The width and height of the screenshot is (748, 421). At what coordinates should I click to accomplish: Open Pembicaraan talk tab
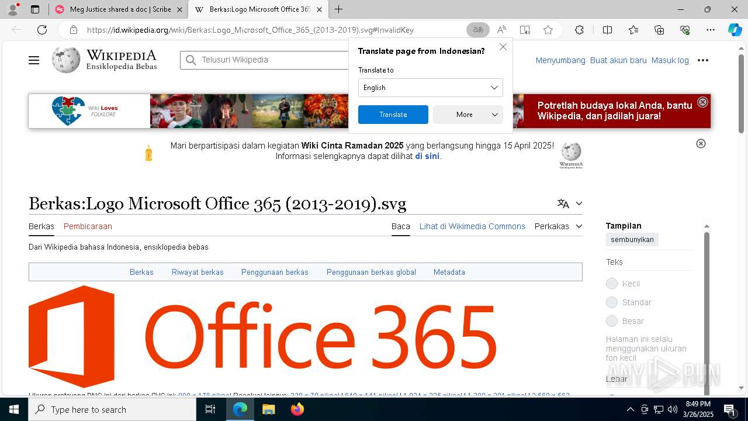pyautogui.click(x=88, y=226)
